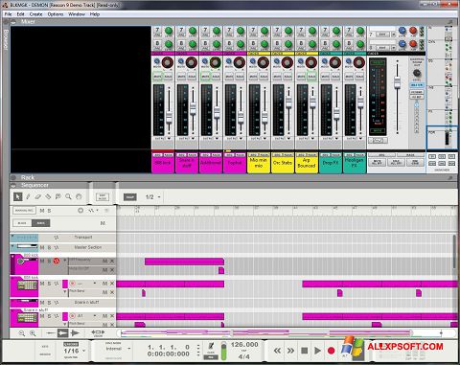Click the Stop button in transport
Image resolution: width=460 pixels, height=365 pixels.
(305, 351)
